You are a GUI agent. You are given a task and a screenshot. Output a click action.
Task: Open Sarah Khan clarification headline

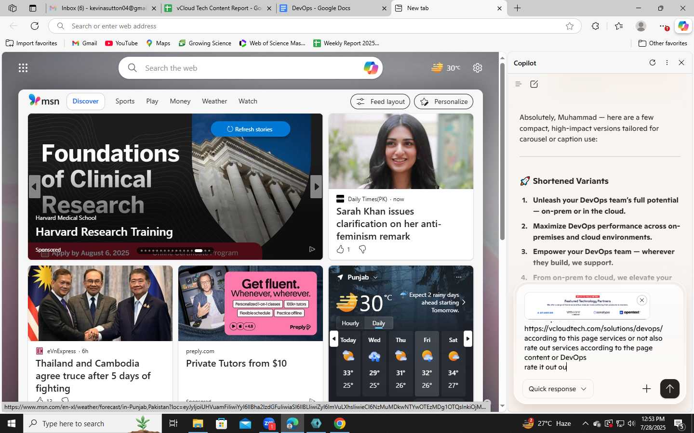click(389, 224)
